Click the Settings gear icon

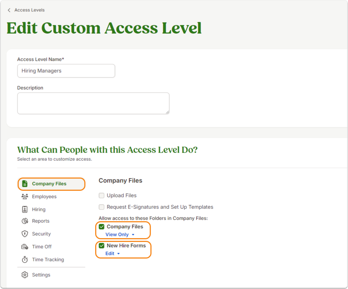pos(25,275)
